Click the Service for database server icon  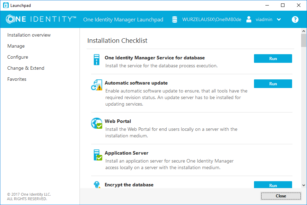coord(97,59)
